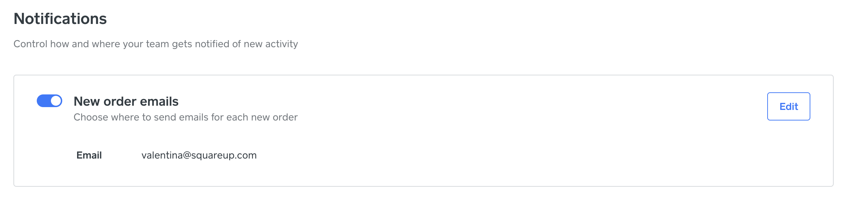Edit the new order email recipient
This screenshot has height=198, width=845.
click(x=788, y=106)
